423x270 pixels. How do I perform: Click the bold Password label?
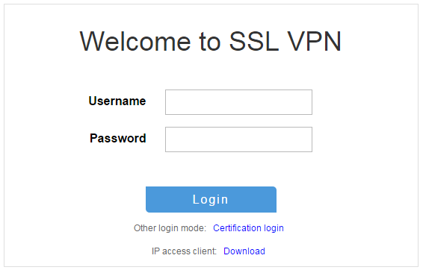click(x=118, y=138)
